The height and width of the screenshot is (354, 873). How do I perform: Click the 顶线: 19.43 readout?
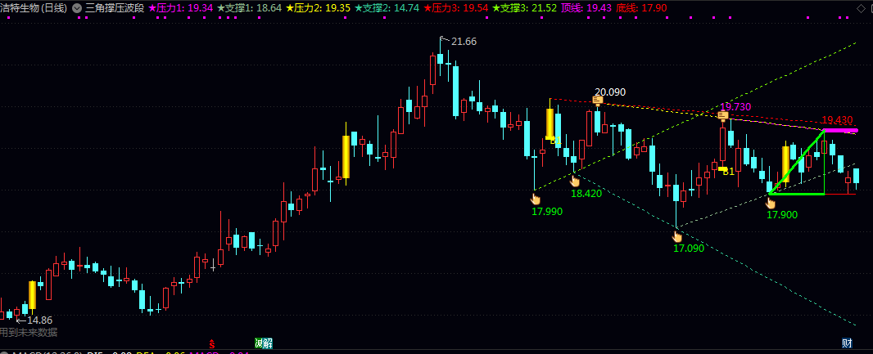click(x=586, y=8)
